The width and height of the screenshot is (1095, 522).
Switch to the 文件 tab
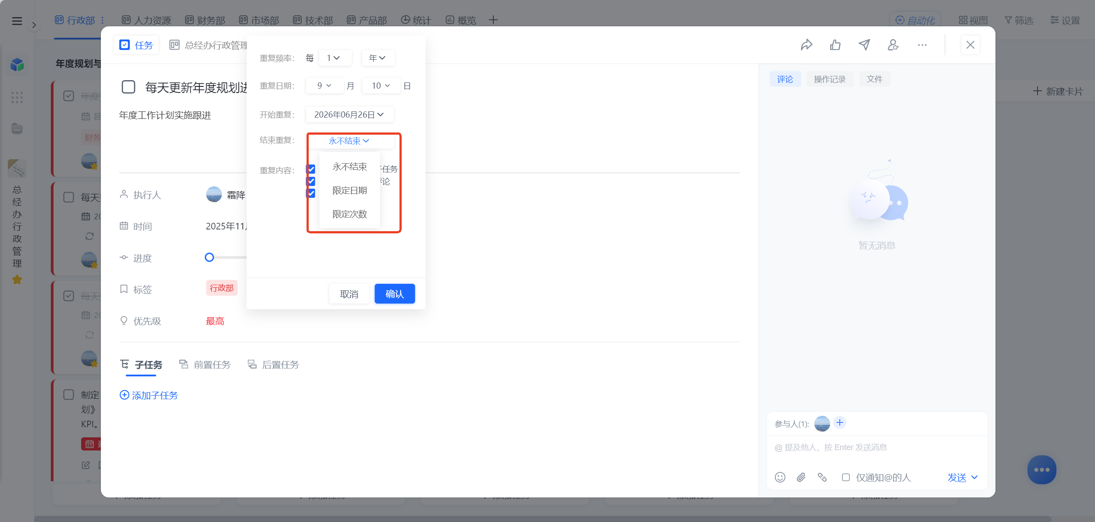point(874,79)
